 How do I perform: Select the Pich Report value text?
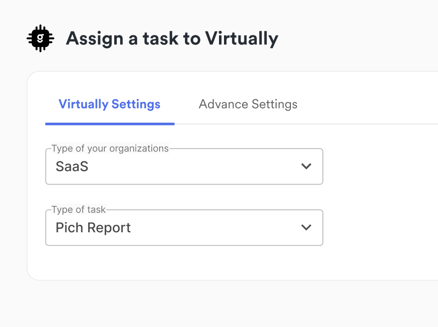tap(93, 228)
